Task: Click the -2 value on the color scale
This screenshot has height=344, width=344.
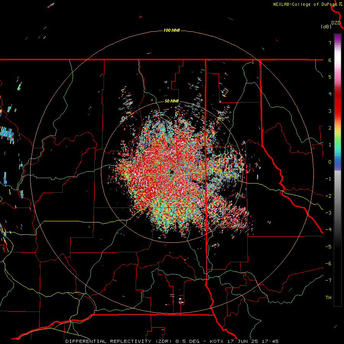Action: tap(328, 196)
